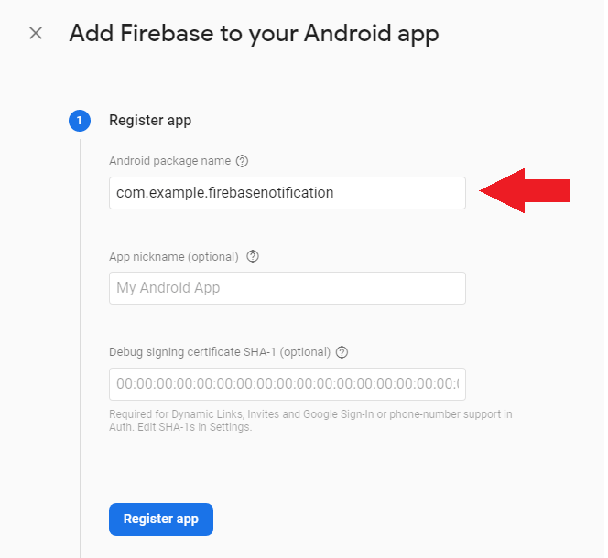Image resolution: width=608 pixels, height=558 pixels.
Task: Click the 'Add Firebase to your Android app' title
Action: pos(254,35)
